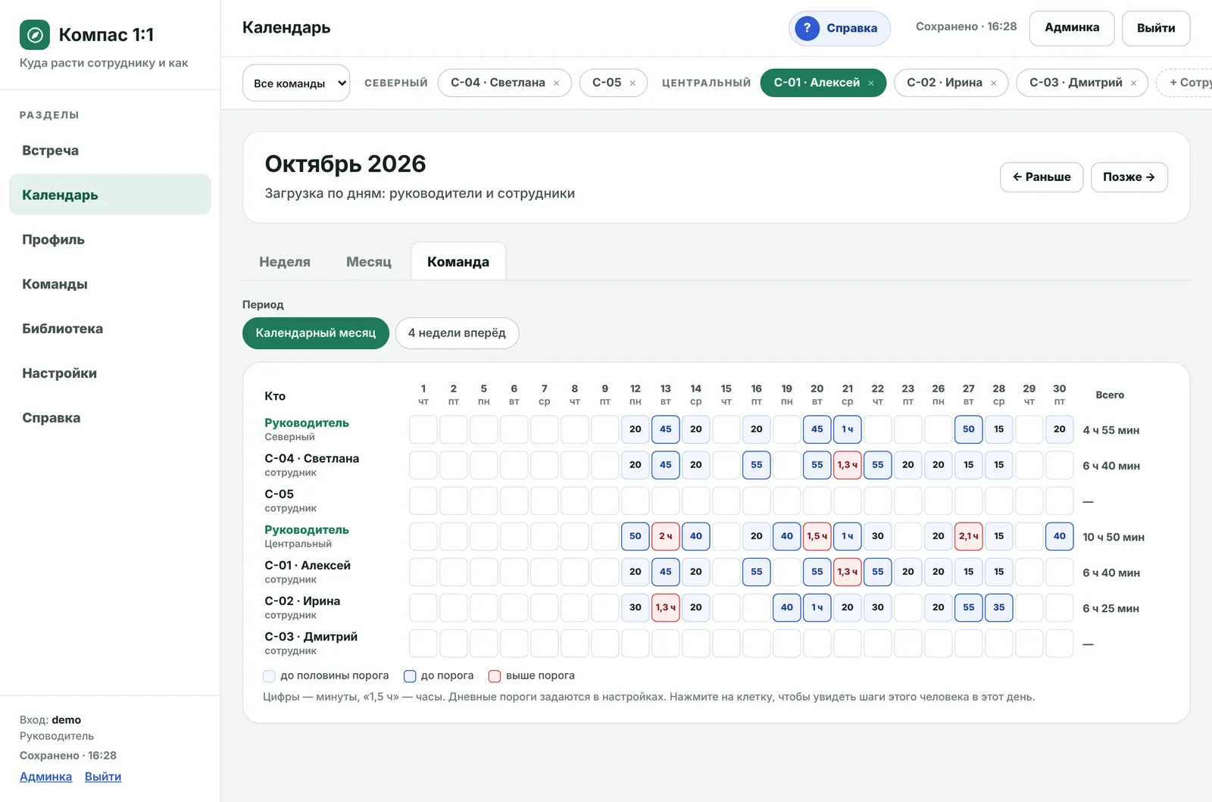Open Руководитель Северный cell for 27 вт
Screen dimensions: 1212x802
[x=969, y=429]
